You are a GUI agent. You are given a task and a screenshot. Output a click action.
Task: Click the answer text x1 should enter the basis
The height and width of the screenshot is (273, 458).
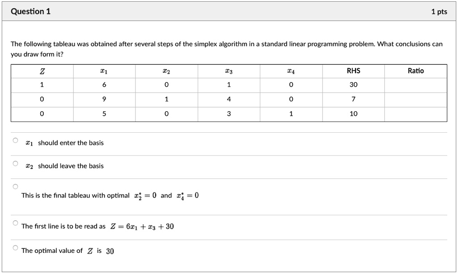(x=64, y=143)
